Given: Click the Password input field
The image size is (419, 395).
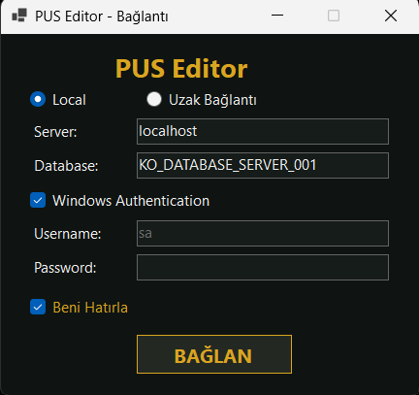Looking at the screenshot, I should click(x=263, y=267).
